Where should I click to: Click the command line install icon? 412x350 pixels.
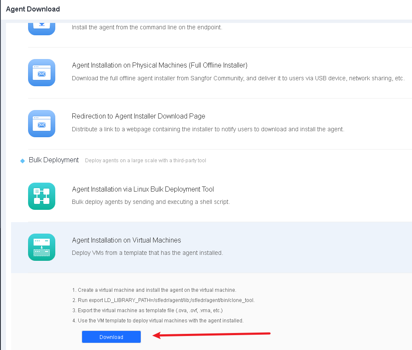click(42, 28)
